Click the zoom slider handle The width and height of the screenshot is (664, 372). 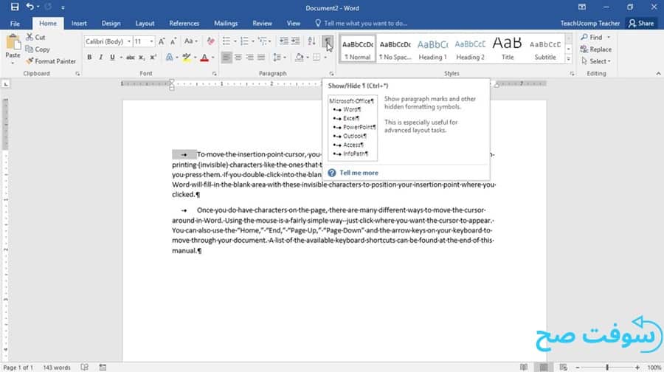point(607,368)
